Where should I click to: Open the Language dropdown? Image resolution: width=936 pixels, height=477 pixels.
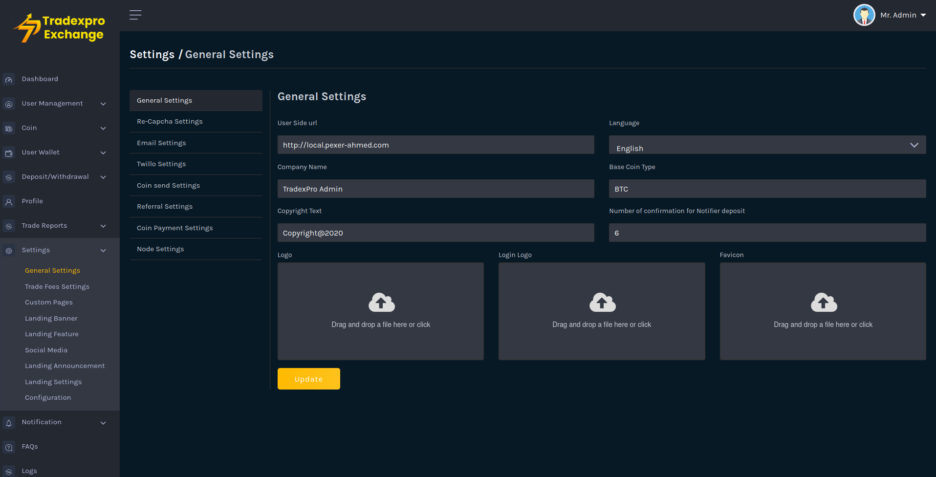(767, 145)
